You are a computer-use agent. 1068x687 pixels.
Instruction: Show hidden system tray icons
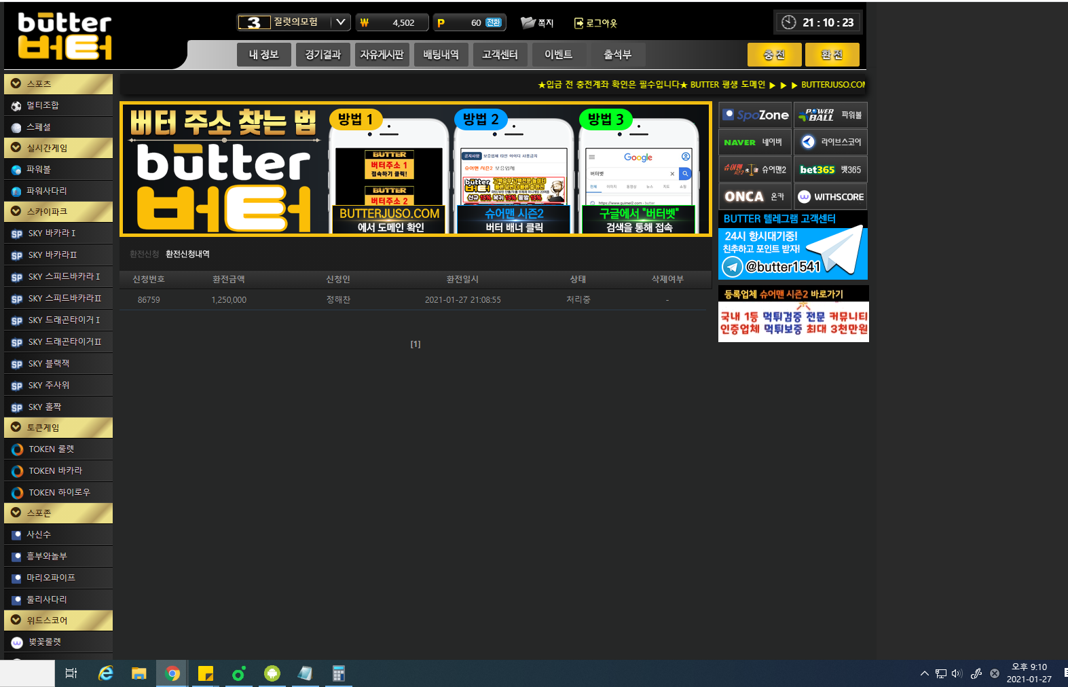pos(924,673)
